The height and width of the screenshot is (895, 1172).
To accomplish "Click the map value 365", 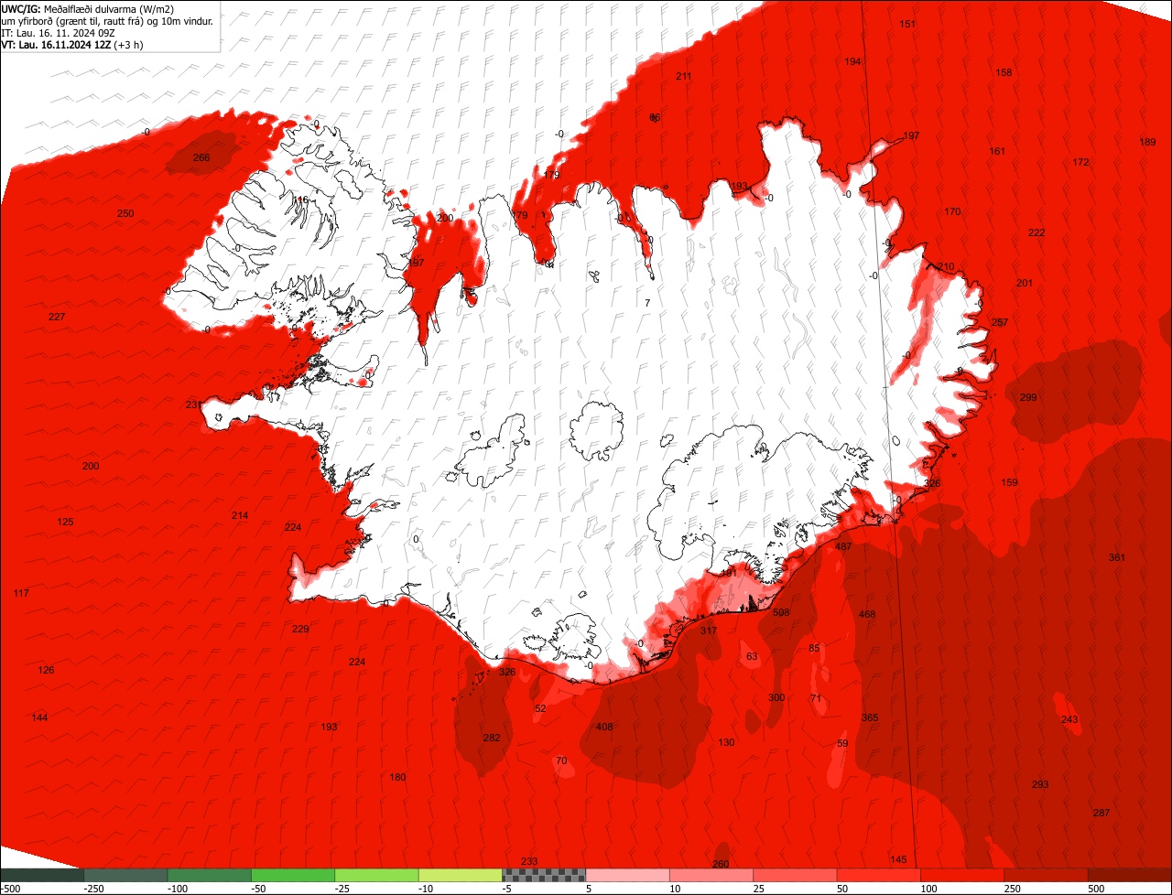I will [x=870, y=717].
